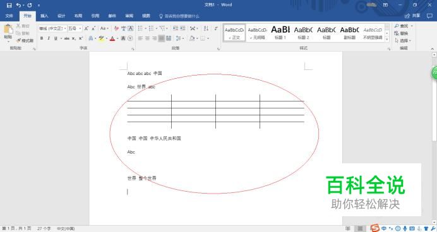Click the show paragraph marks icon
This screenshot has width=437, height=232.
pyautogui.click(x=216, y=28)
